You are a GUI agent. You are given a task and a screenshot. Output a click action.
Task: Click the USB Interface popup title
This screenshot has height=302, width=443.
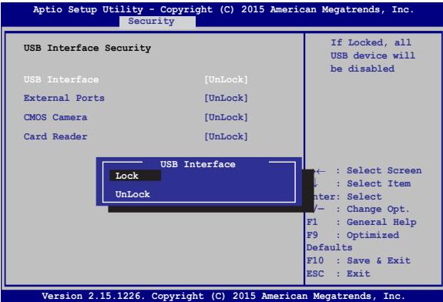(x=198, y=164)
